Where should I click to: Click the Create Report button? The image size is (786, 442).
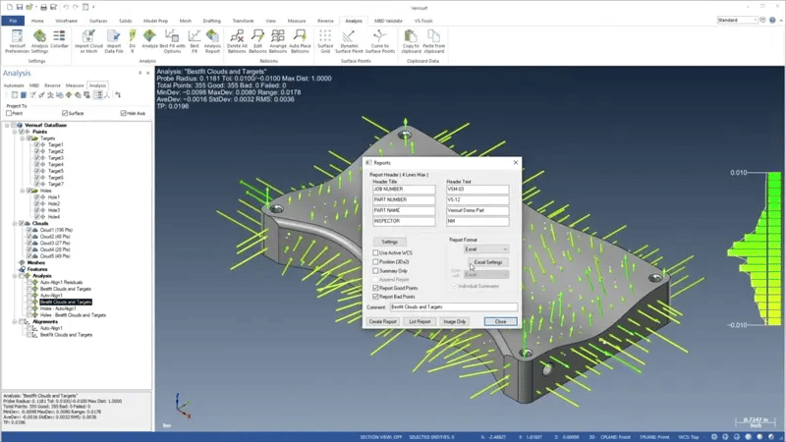coord(382,321)
